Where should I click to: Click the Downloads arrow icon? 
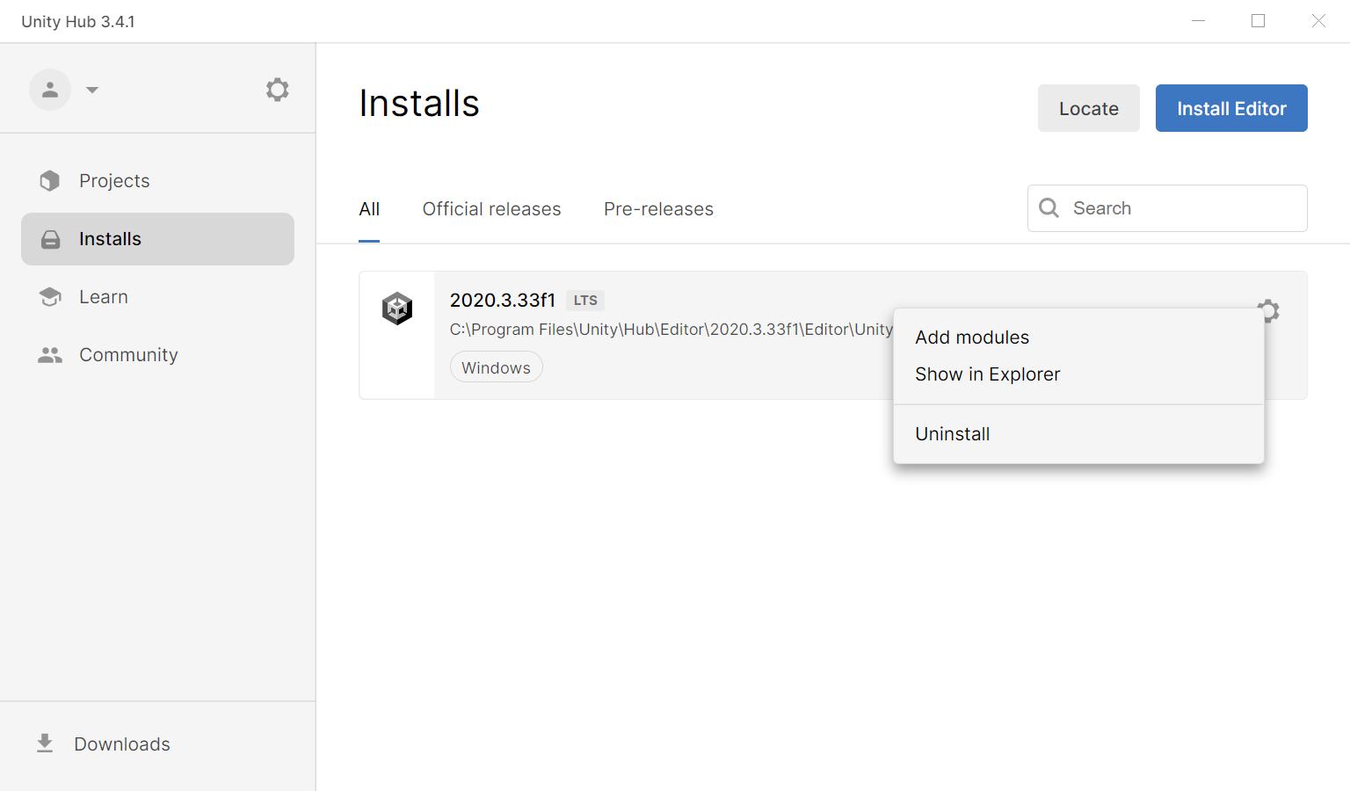click(x=45, y=744)
